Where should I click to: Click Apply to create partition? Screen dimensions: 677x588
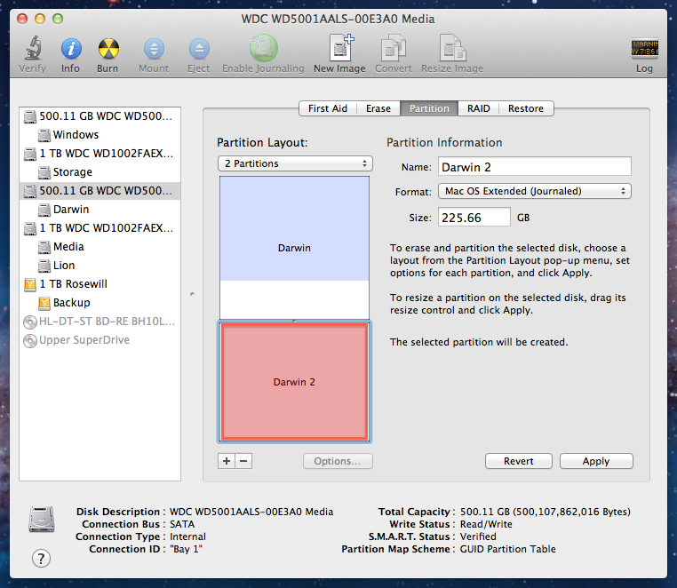pos(596,461)
